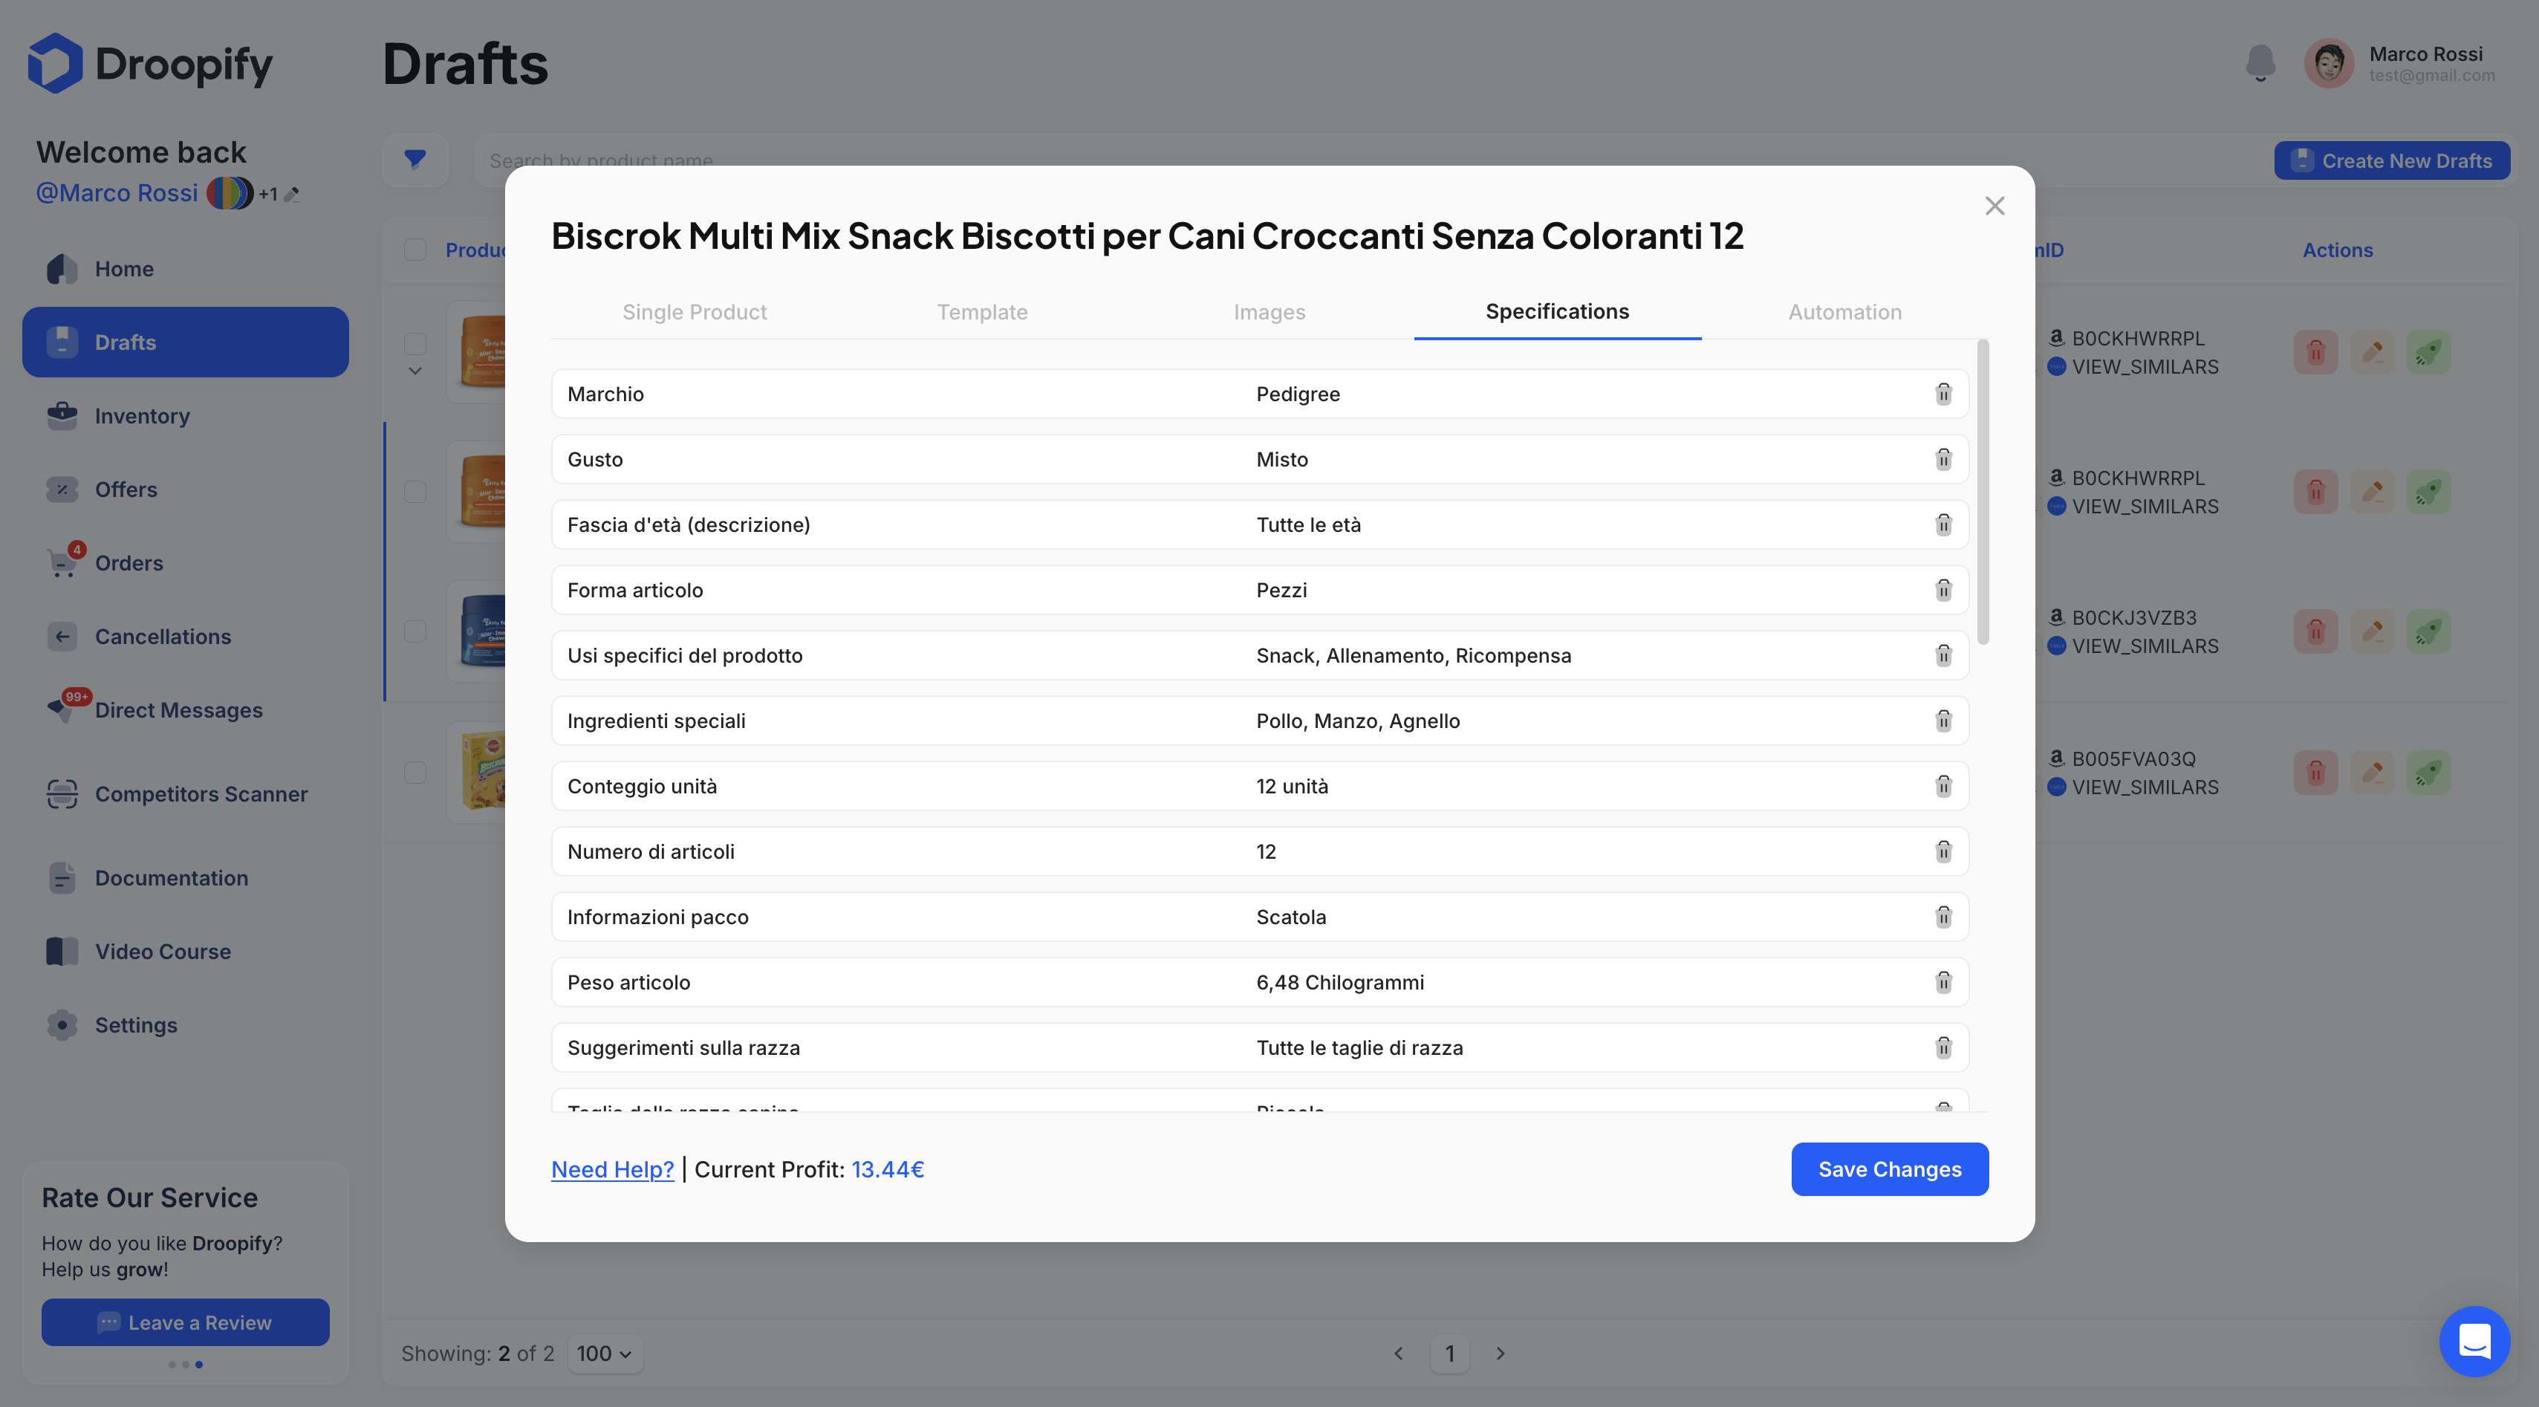Click the Droopify logo
The height and width of the screenshot is (1407, 2539).
150,64
